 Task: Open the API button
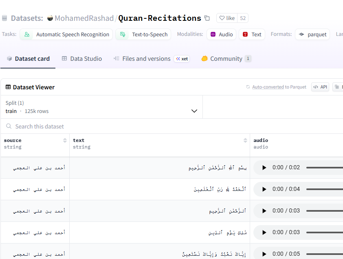[x=320, y=87]
